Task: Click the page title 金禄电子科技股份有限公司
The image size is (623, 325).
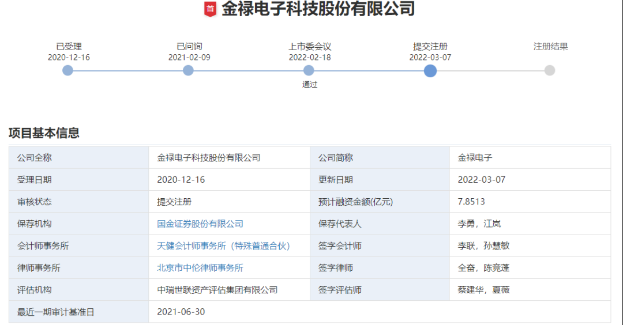Action: (x=318, y=9)
